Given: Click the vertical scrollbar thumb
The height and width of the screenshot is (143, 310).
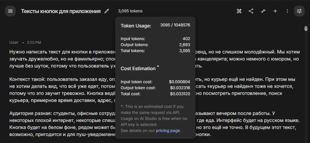Looking at the screenshot, I should pyautogui.click(x=306, y=28).
